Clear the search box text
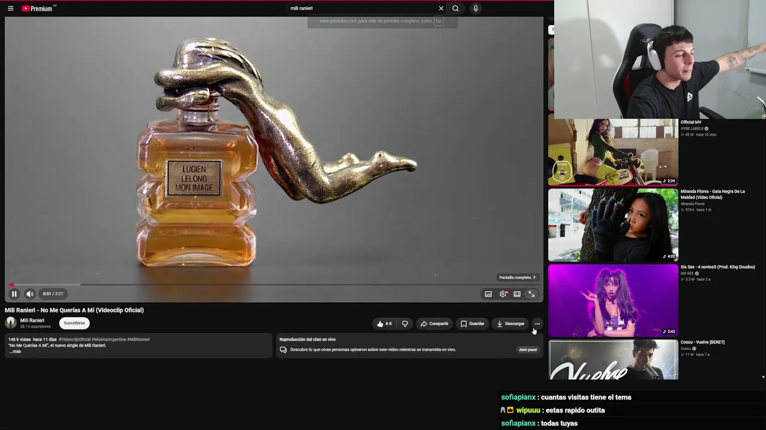 441,8
